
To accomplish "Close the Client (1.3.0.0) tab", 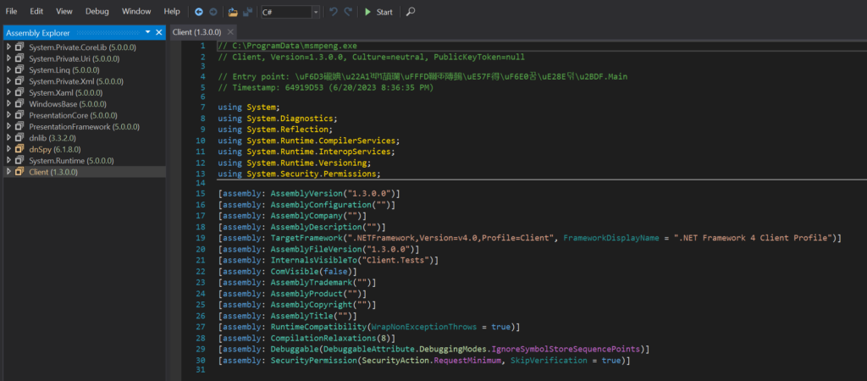I will tap(230, 32).
